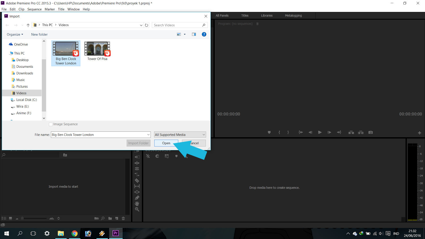Switch Project panel to icon view

(10, 219)
